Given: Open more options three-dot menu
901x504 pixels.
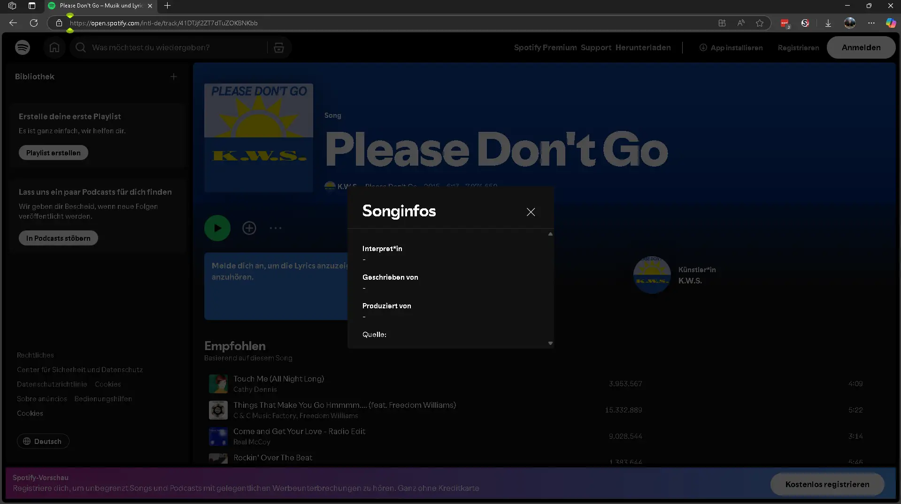Looking at the screenshot, I should click(276, 228).
